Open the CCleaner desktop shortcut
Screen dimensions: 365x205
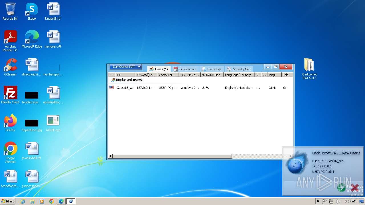[x=10, y=67]
